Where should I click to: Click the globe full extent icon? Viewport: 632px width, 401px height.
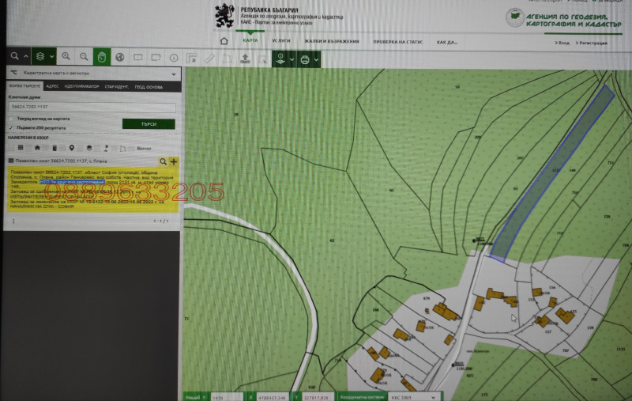[119, 57]
